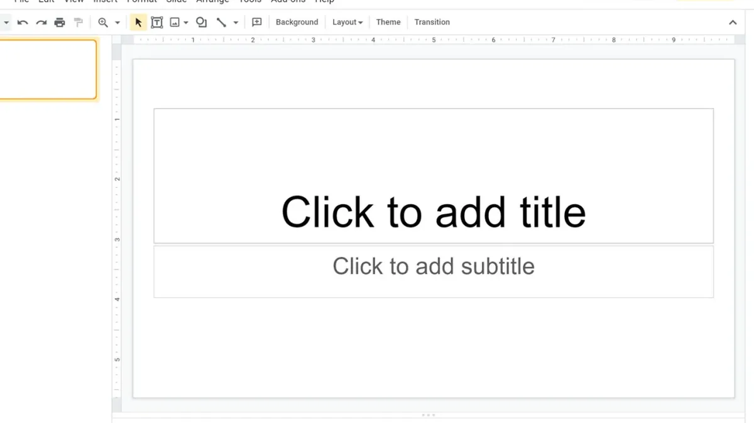Image resolution: width=754 pixels, height=423 pixels.
Task: Choose the Select cursor tool
Action: 138,23
